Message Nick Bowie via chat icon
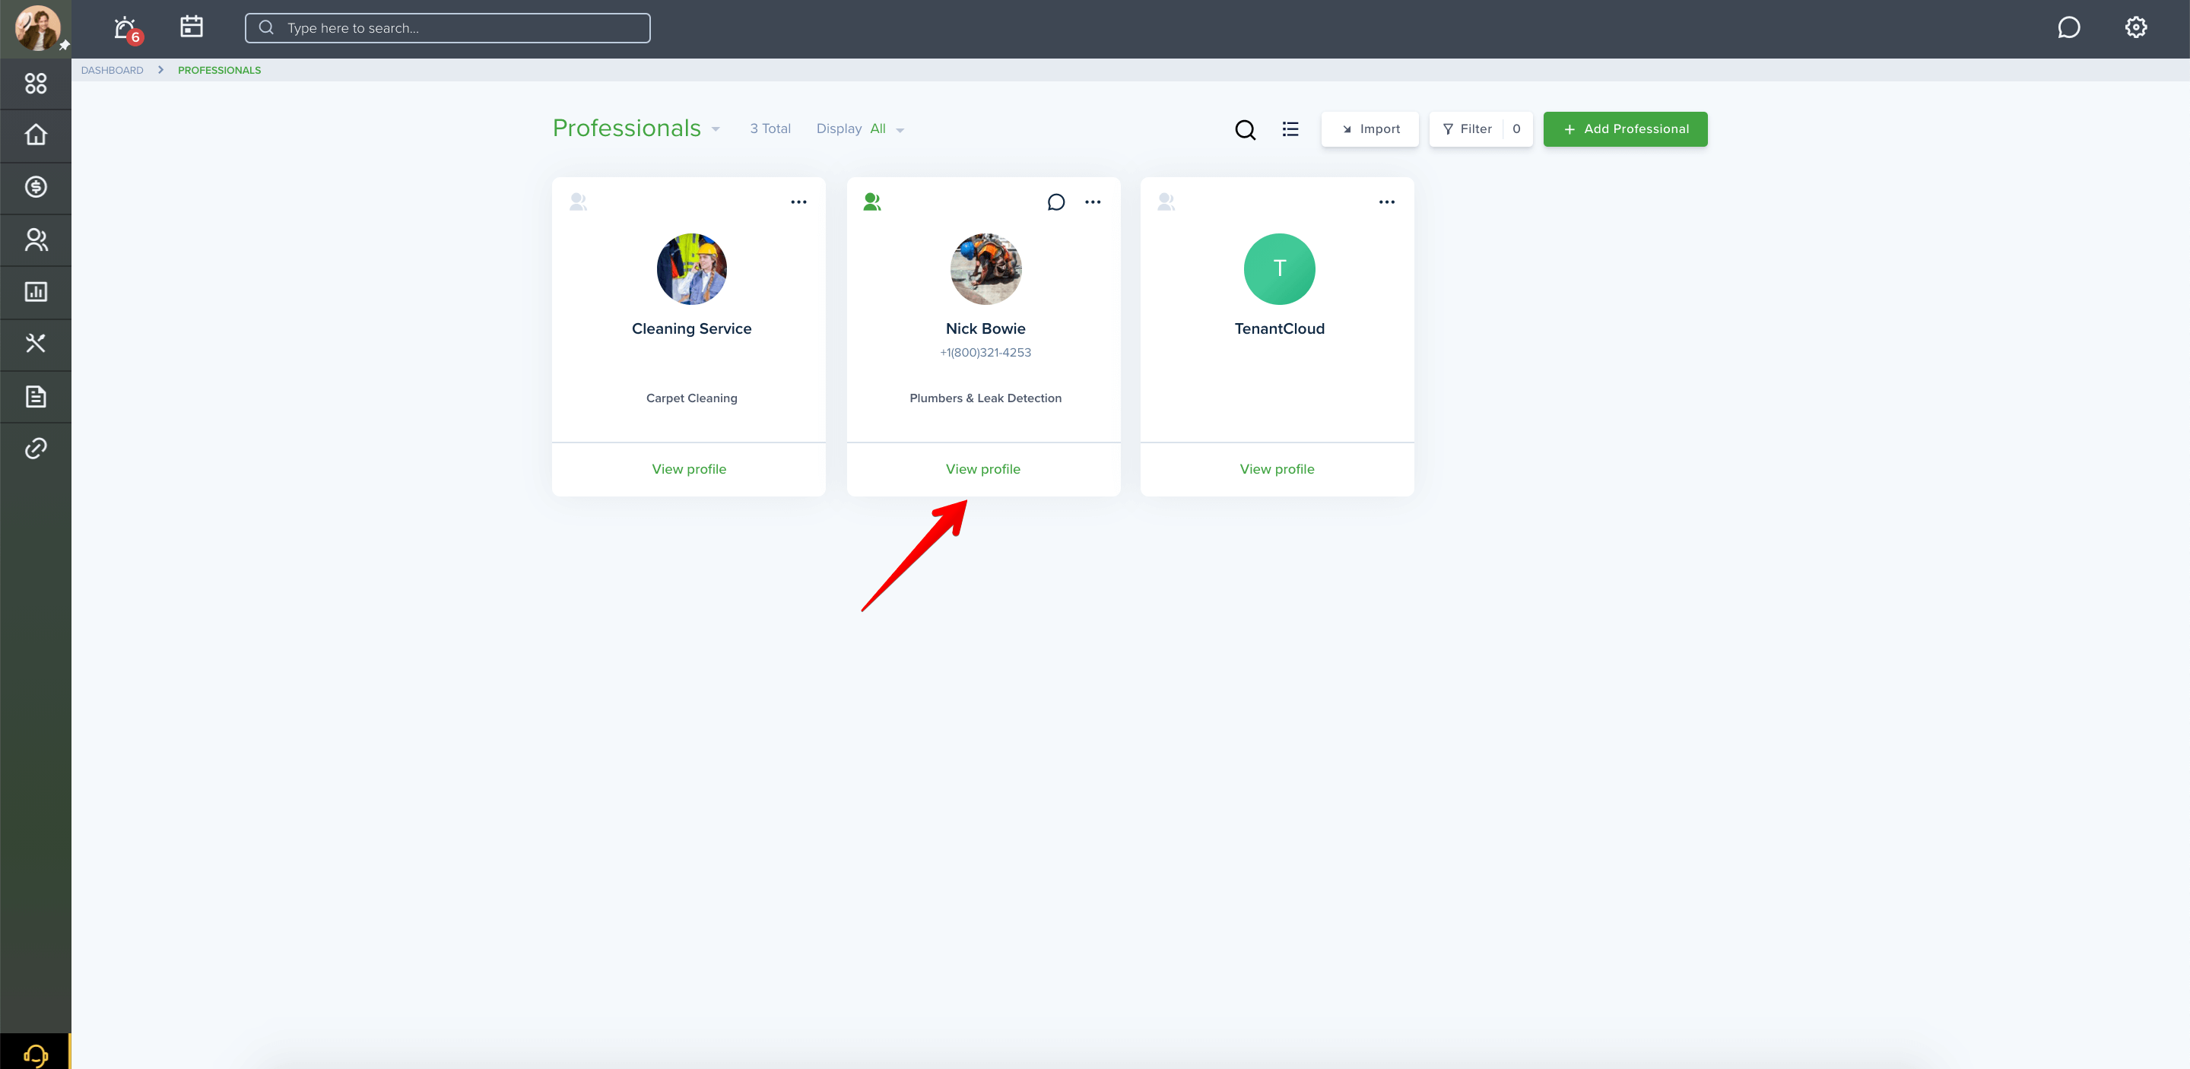The height and width of the screenshot is (1069, 2190). coord(1056,202)
